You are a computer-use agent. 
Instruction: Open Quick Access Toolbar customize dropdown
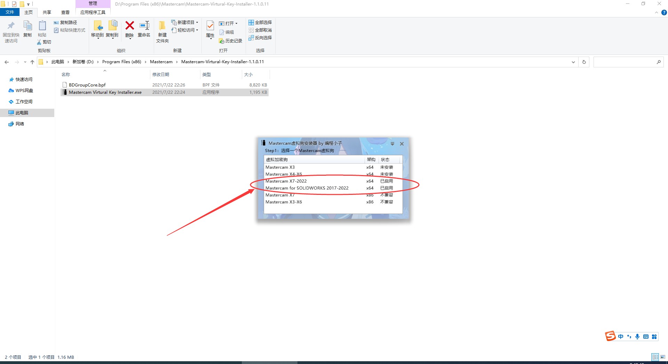point(29,5)
